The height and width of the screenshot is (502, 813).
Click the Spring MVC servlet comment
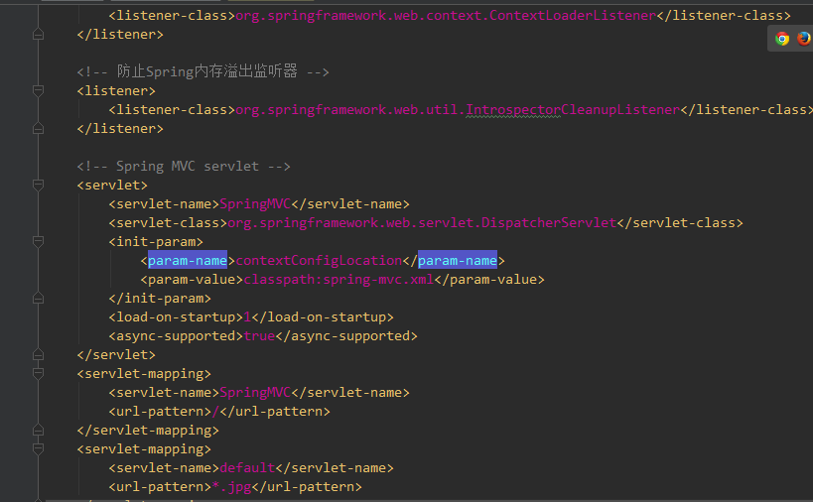(184, 167)
